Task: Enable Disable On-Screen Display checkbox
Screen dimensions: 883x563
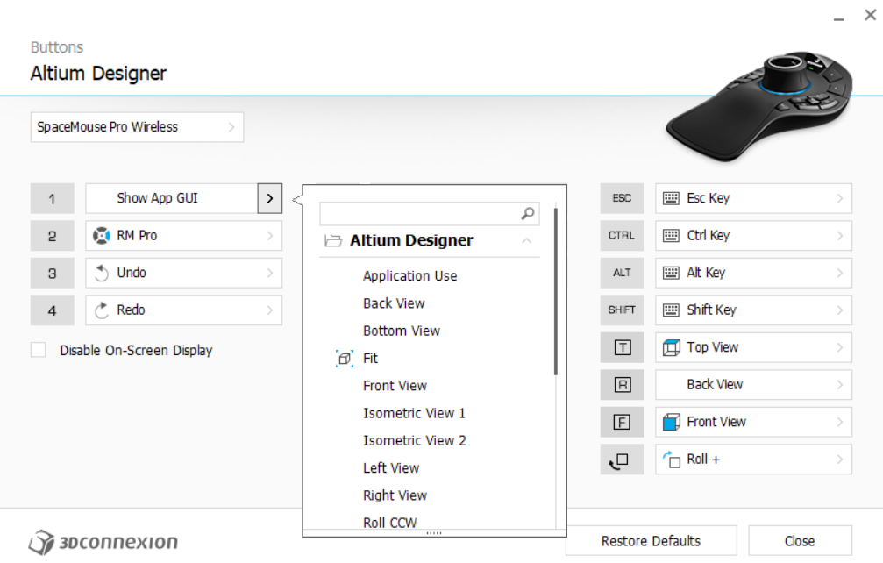Action: click(x=39, y=350)
